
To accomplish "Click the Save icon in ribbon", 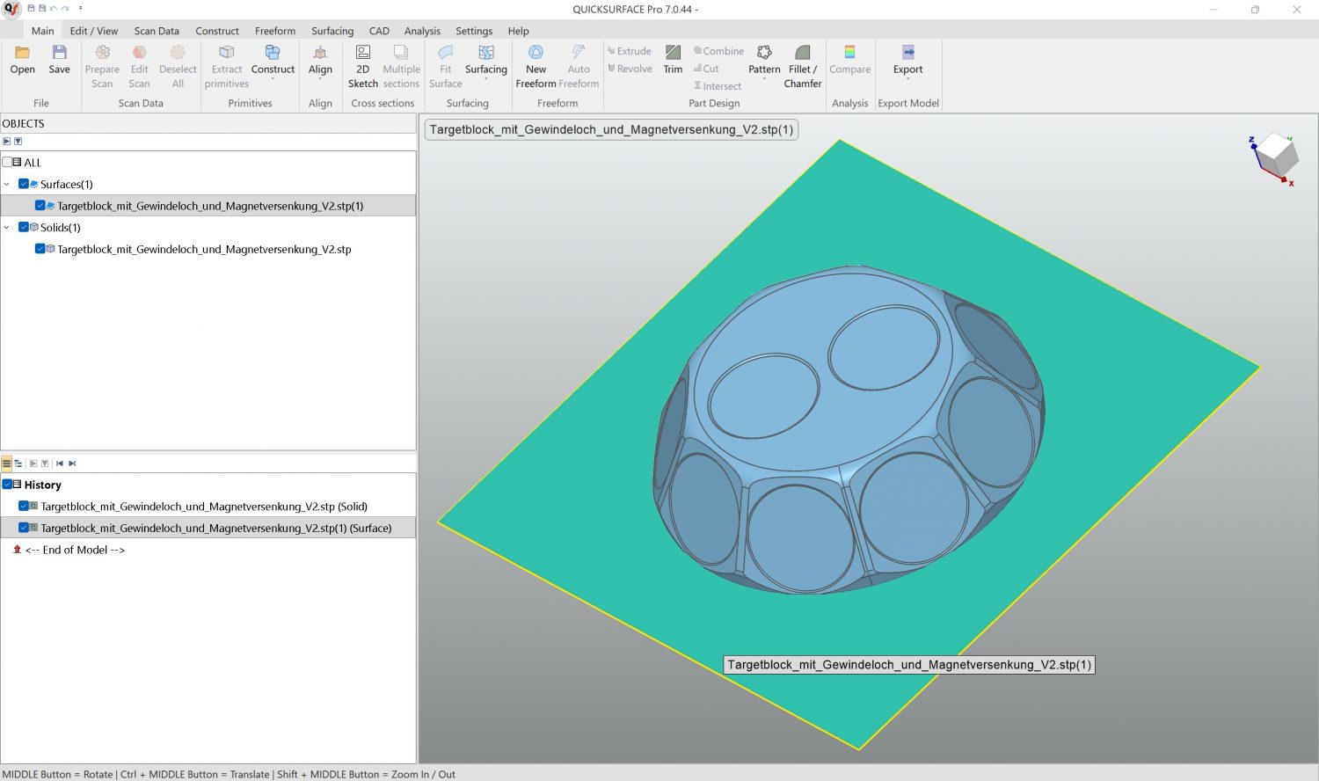I will point(59,53).
